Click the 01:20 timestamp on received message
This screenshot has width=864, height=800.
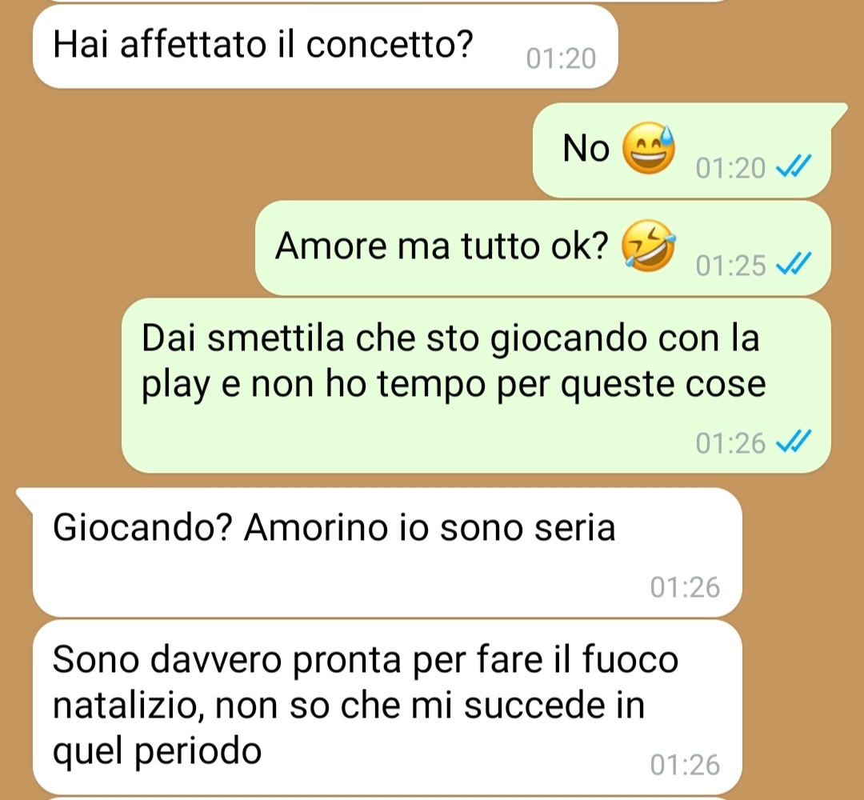coord(561,58)
